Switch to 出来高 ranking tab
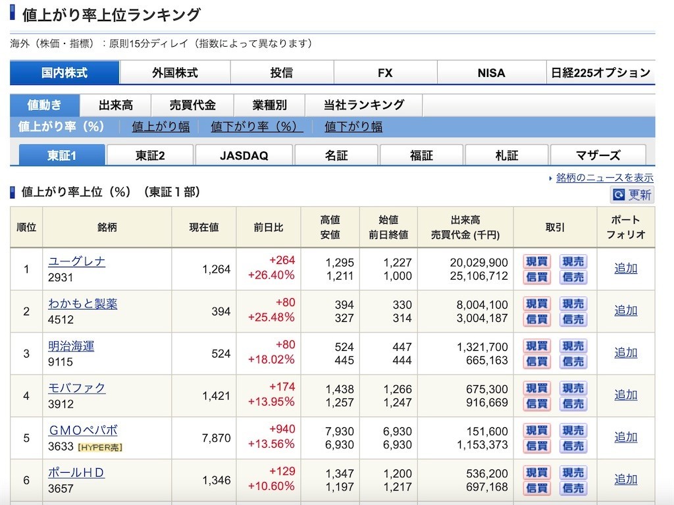The image size is (674, 505). [116, 105]
